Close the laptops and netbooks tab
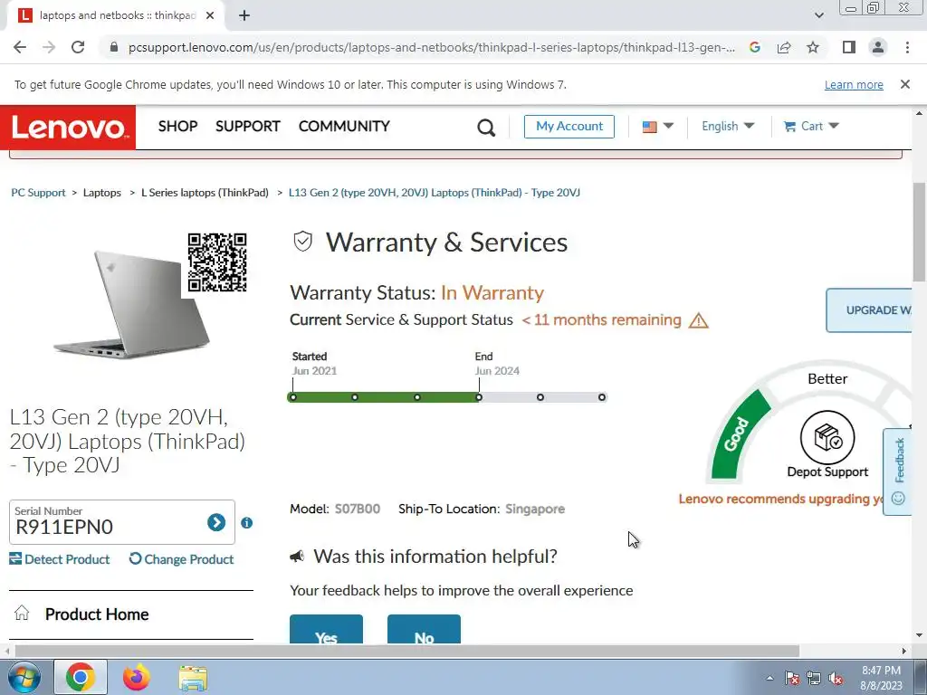The height and width of the screenshot is (695, 927). (x=210, y=16)
